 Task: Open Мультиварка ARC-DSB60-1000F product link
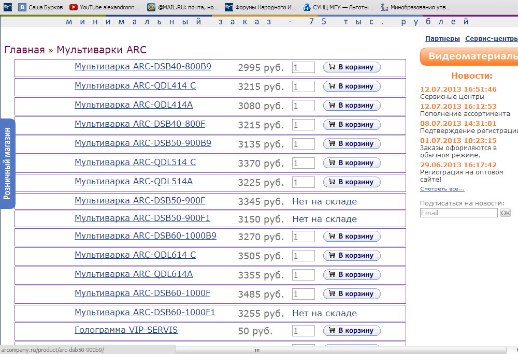pos(142,293)
